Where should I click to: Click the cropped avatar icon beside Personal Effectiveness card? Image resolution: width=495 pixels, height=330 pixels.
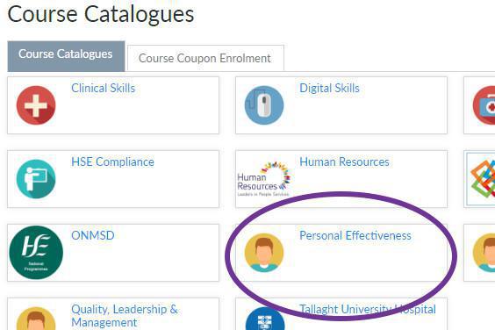(x=484, y=253)
